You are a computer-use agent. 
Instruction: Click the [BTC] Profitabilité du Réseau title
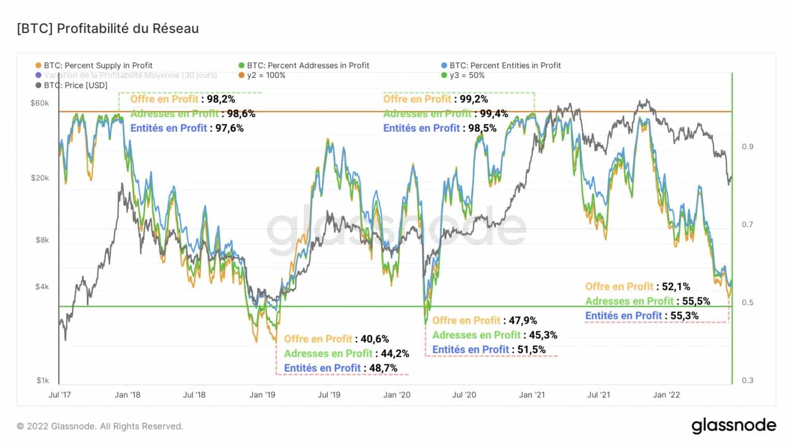coord(108,28)
